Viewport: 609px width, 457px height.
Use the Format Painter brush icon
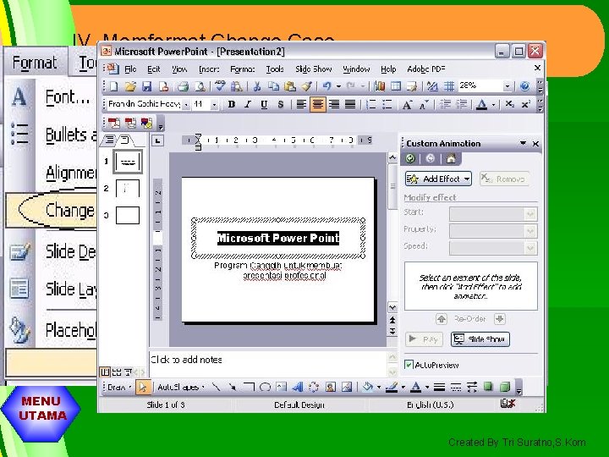click(x=306, y=86)
